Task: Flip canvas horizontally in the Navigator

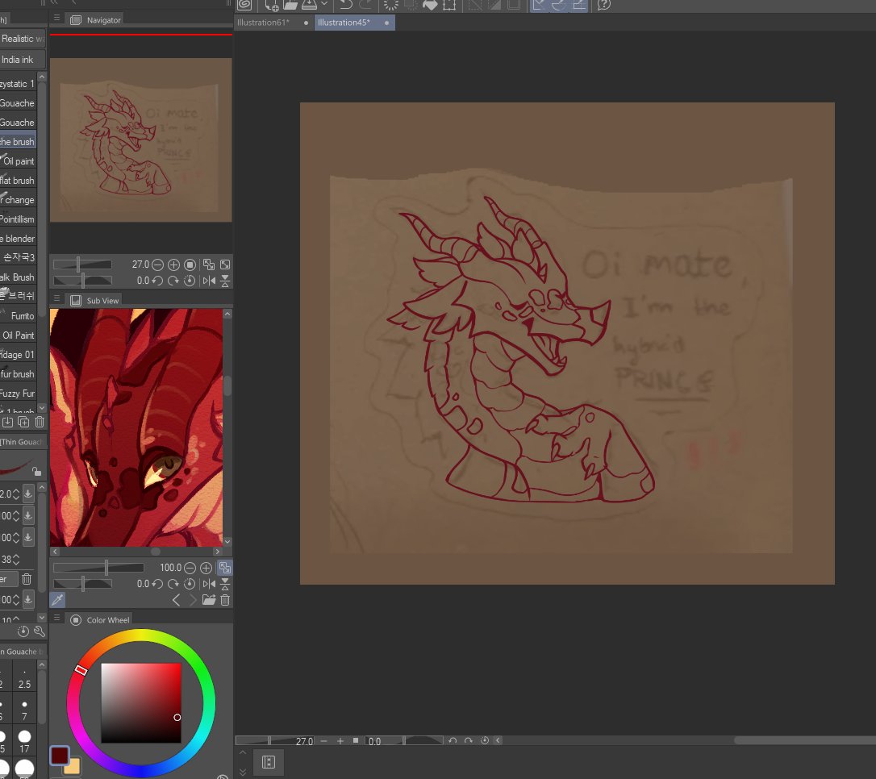Action: click(209, 281)
